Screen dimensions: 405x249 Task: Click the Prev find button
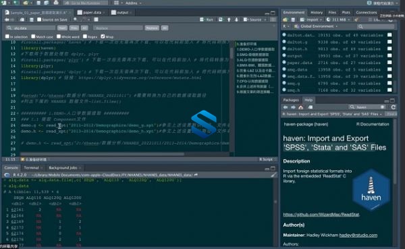pyautogui.click(x=74, y=28)
